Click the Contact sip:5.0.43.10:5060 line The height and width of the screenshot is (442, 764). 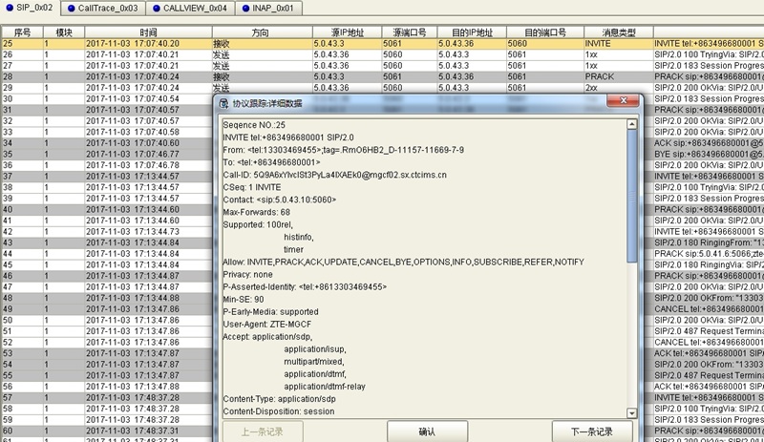280,200
